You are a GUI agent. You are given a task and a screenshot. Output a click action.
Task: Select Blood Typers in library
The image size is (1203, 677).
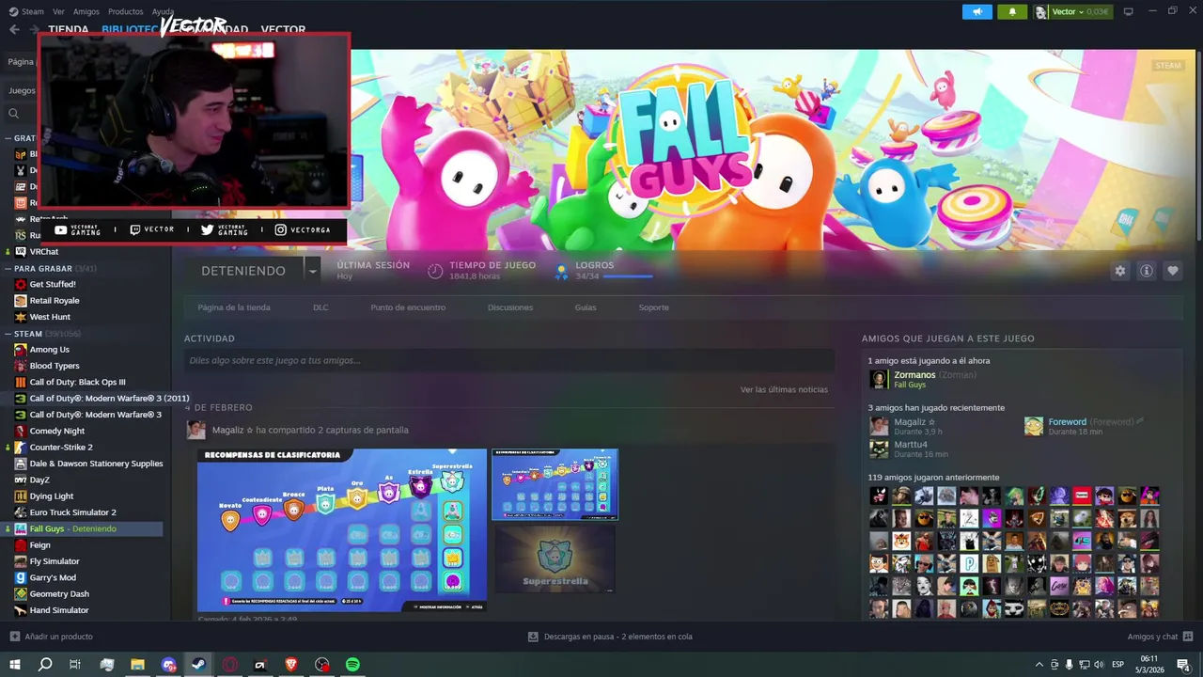coord(55,366)
